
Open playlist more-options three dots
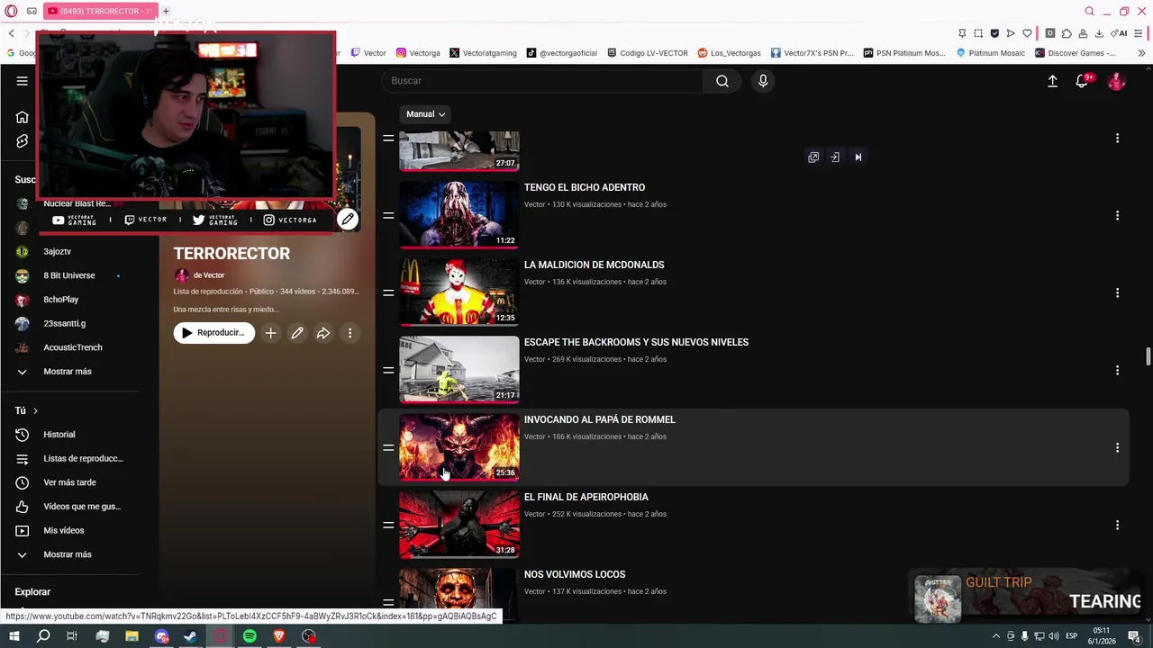tap(350, 333)
